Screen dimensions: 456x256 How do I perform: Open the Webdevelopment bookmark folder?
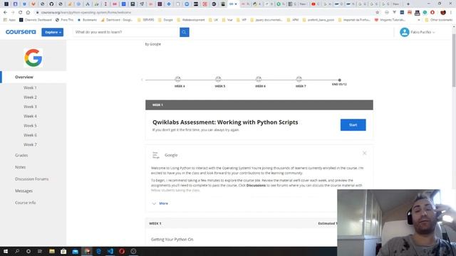(191, 20)
